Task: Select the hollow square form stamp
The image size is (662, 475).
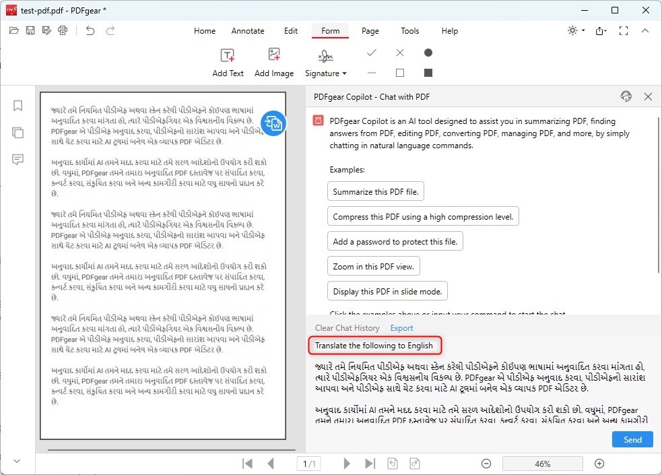Action: 399,72
